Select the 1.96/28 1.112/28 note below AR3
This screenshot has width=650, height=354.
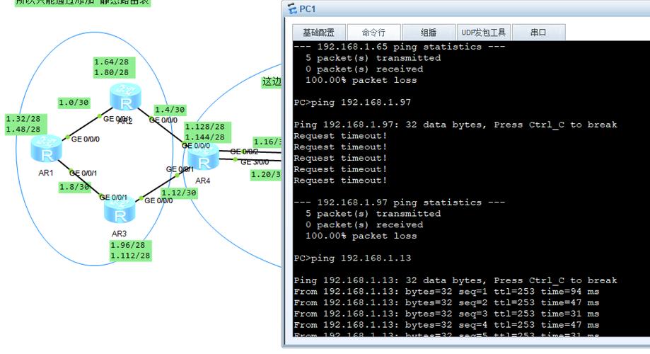pyautogui.click(x=129, y=251)
